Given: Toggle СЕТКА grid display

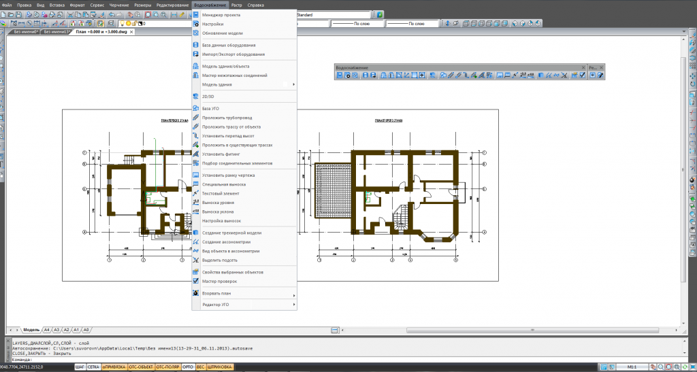Looking at the screenshot, I should 93,367.
